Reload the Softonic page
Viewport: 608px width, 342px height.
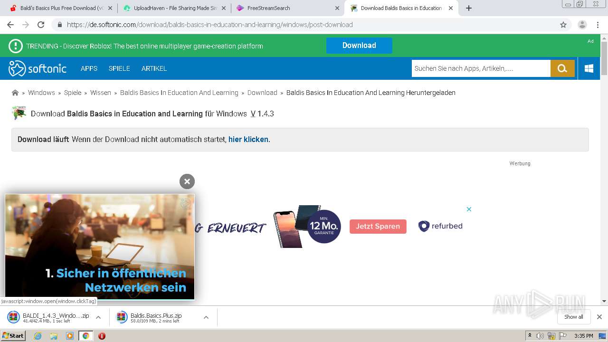(41, 25)
